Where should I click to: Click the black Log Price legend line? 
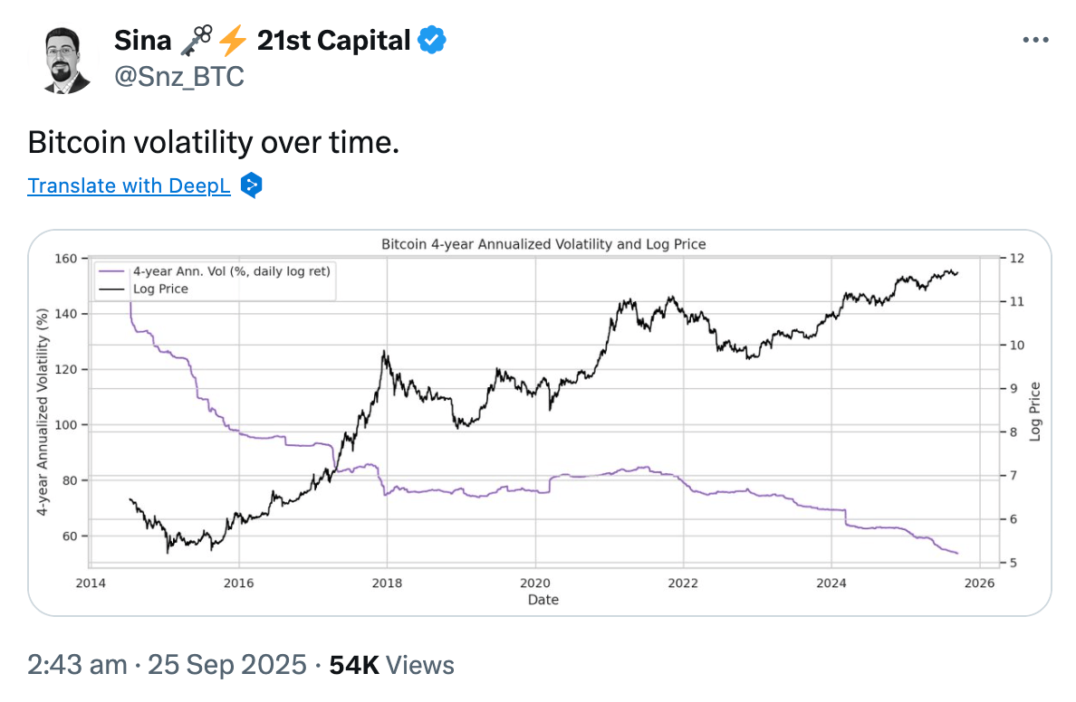click(x=113, y=289)
